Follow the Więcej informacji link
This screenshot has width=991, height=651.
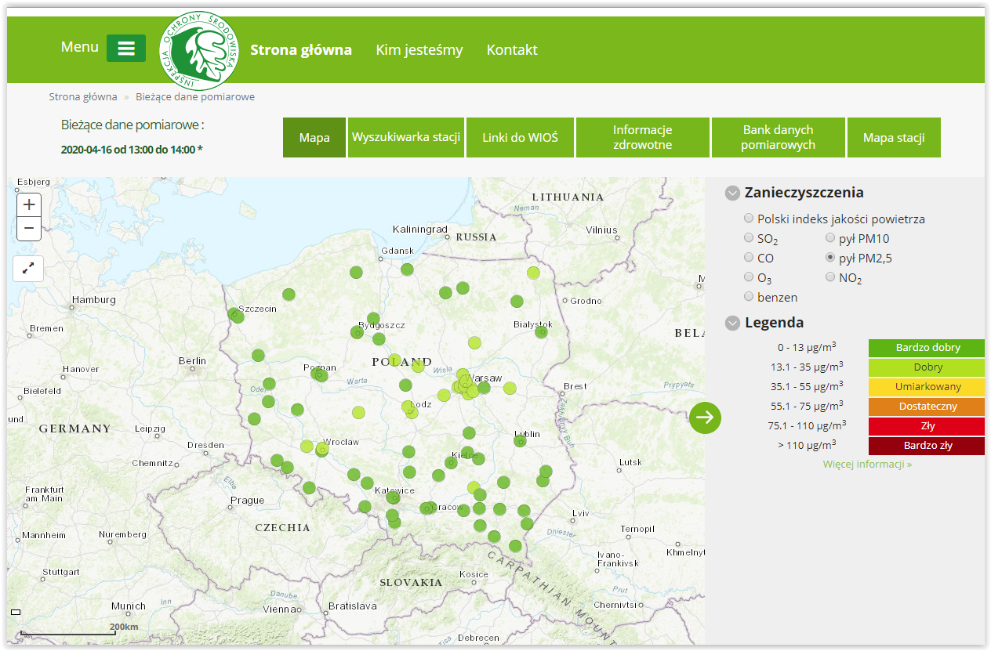867,465
